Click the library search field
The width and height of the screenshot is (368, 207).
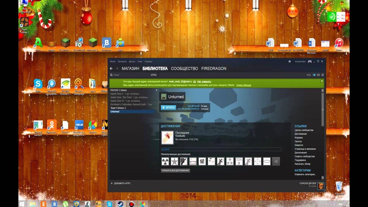(x=129, y=75)
